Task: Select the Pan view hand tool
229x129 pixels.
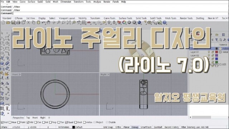Action: point(49,23)
